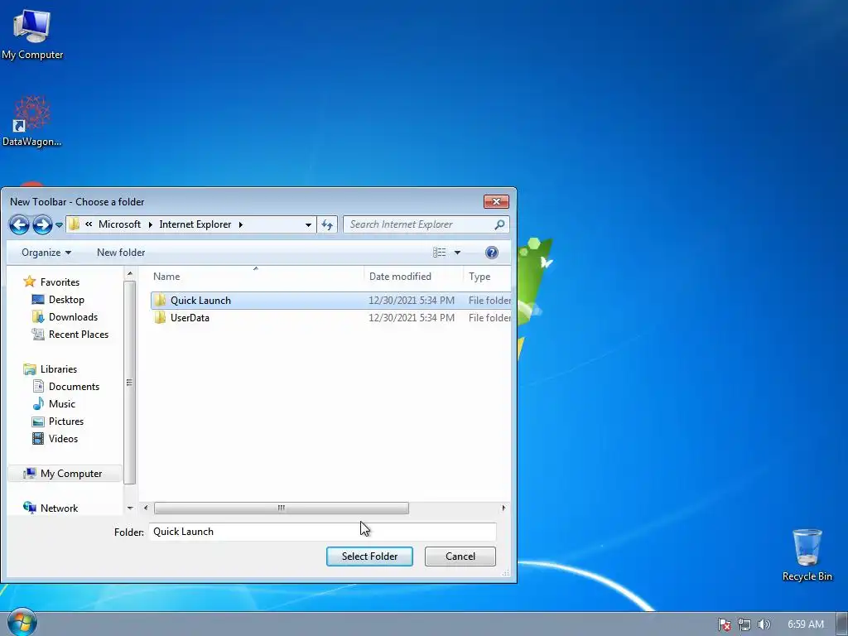This screenshot has height=636, width=848.
Task: Select the Quick Launch folder icon
Action: click(160, 300)
